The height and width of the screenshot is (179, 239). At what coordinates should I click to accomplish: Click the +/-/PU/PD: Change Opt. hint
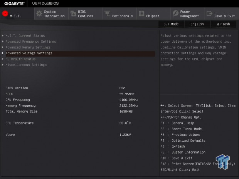[181, 117]
